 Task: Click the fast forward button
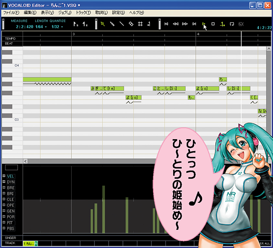[x=185, y=24]
